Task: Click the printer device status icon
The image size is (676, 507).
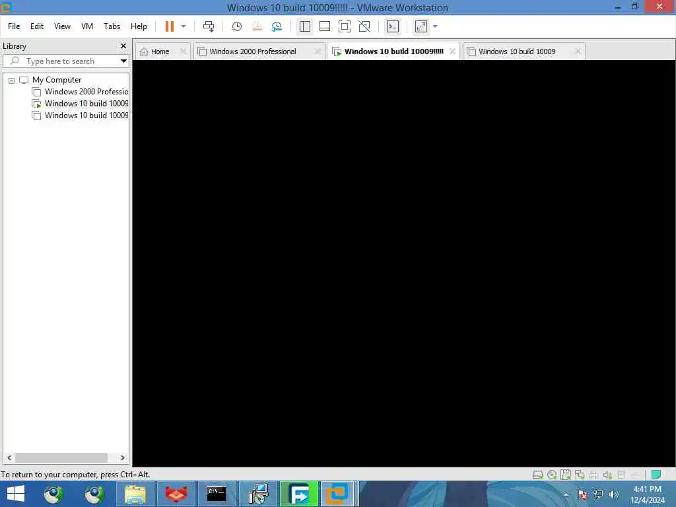Action: 593,475
